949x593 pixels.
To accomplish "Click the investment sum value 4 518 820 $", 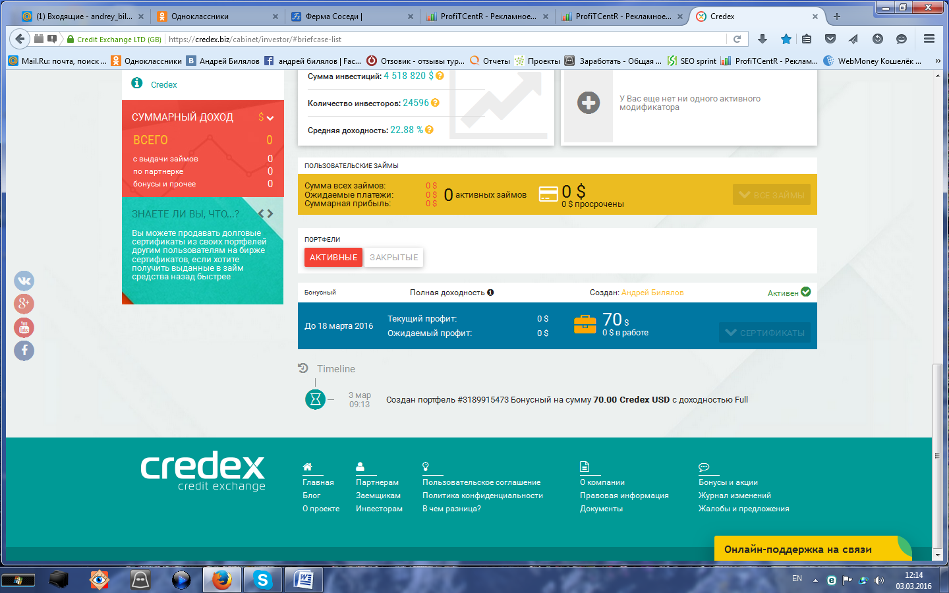I will (409, 76).
